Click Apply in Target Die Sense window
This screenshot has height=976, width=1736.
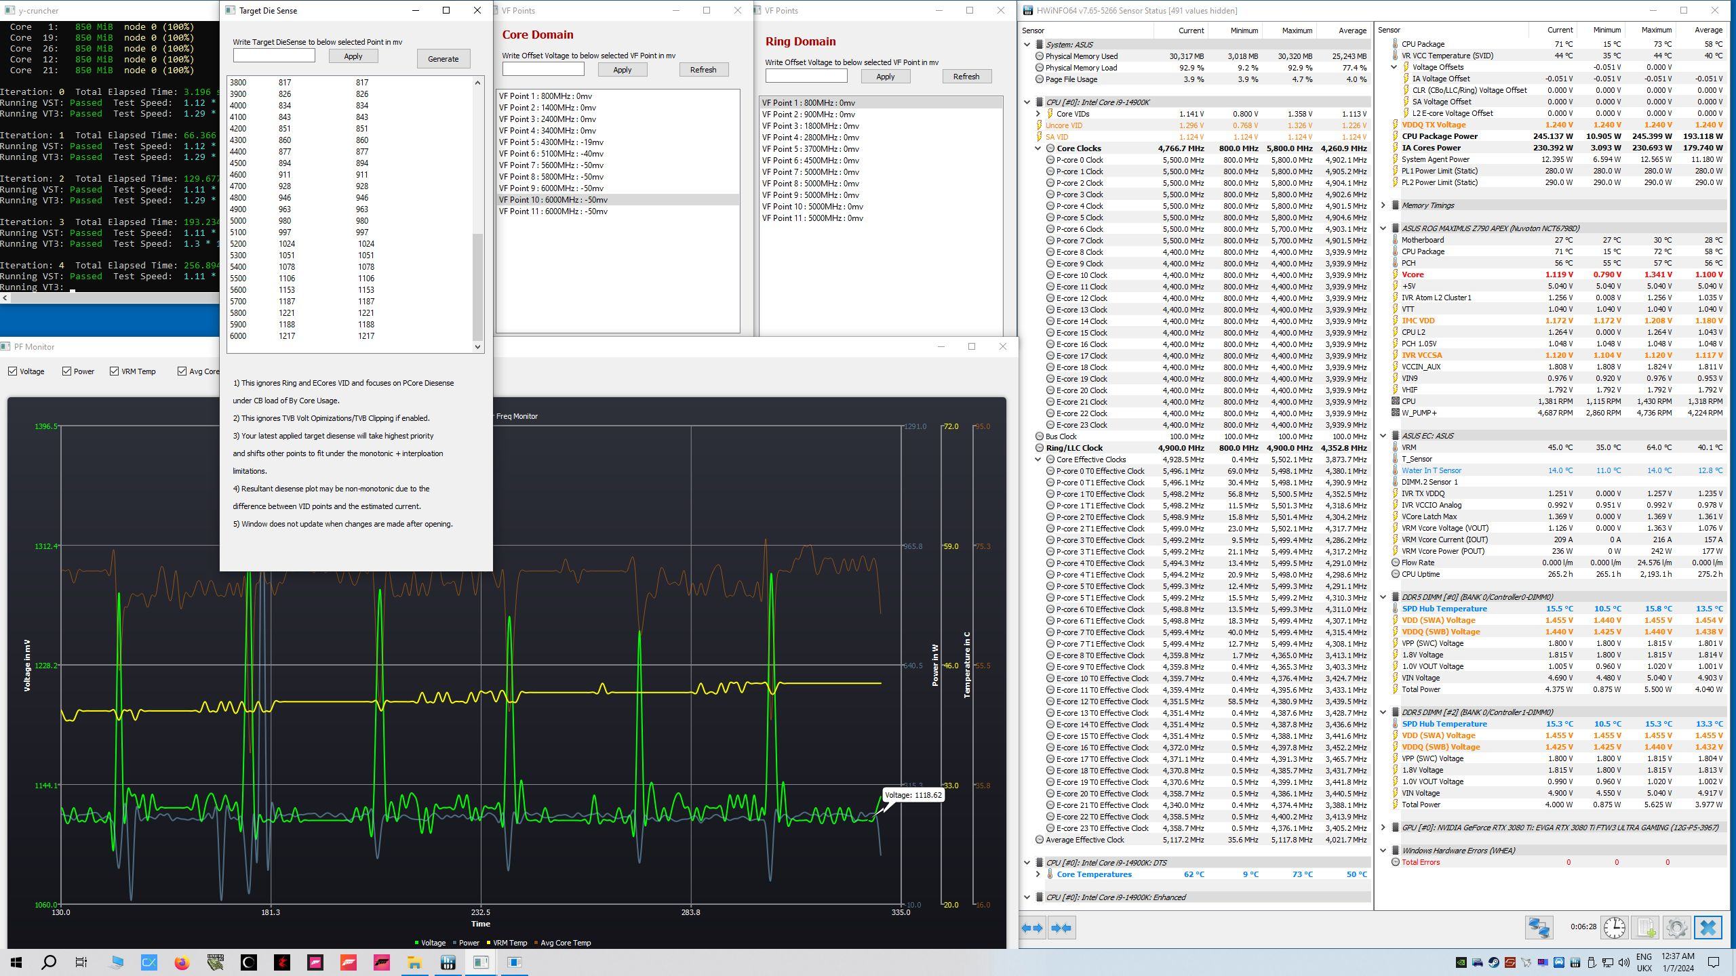tap(353, 56)
